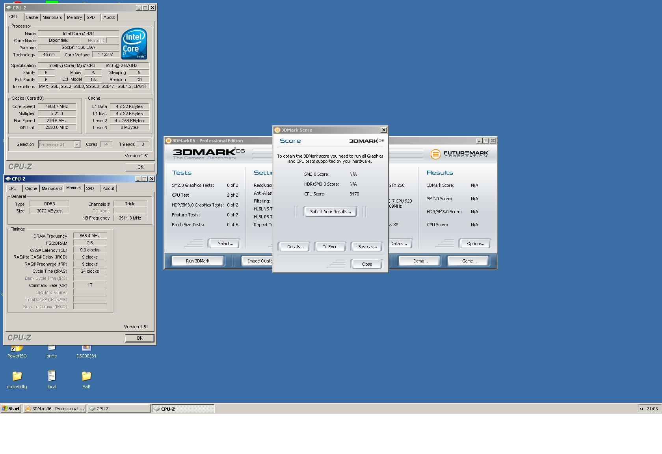Click the DRAM Frequency value 658.4 MHz
Screen dimensions: 662x454
(90, 236)
